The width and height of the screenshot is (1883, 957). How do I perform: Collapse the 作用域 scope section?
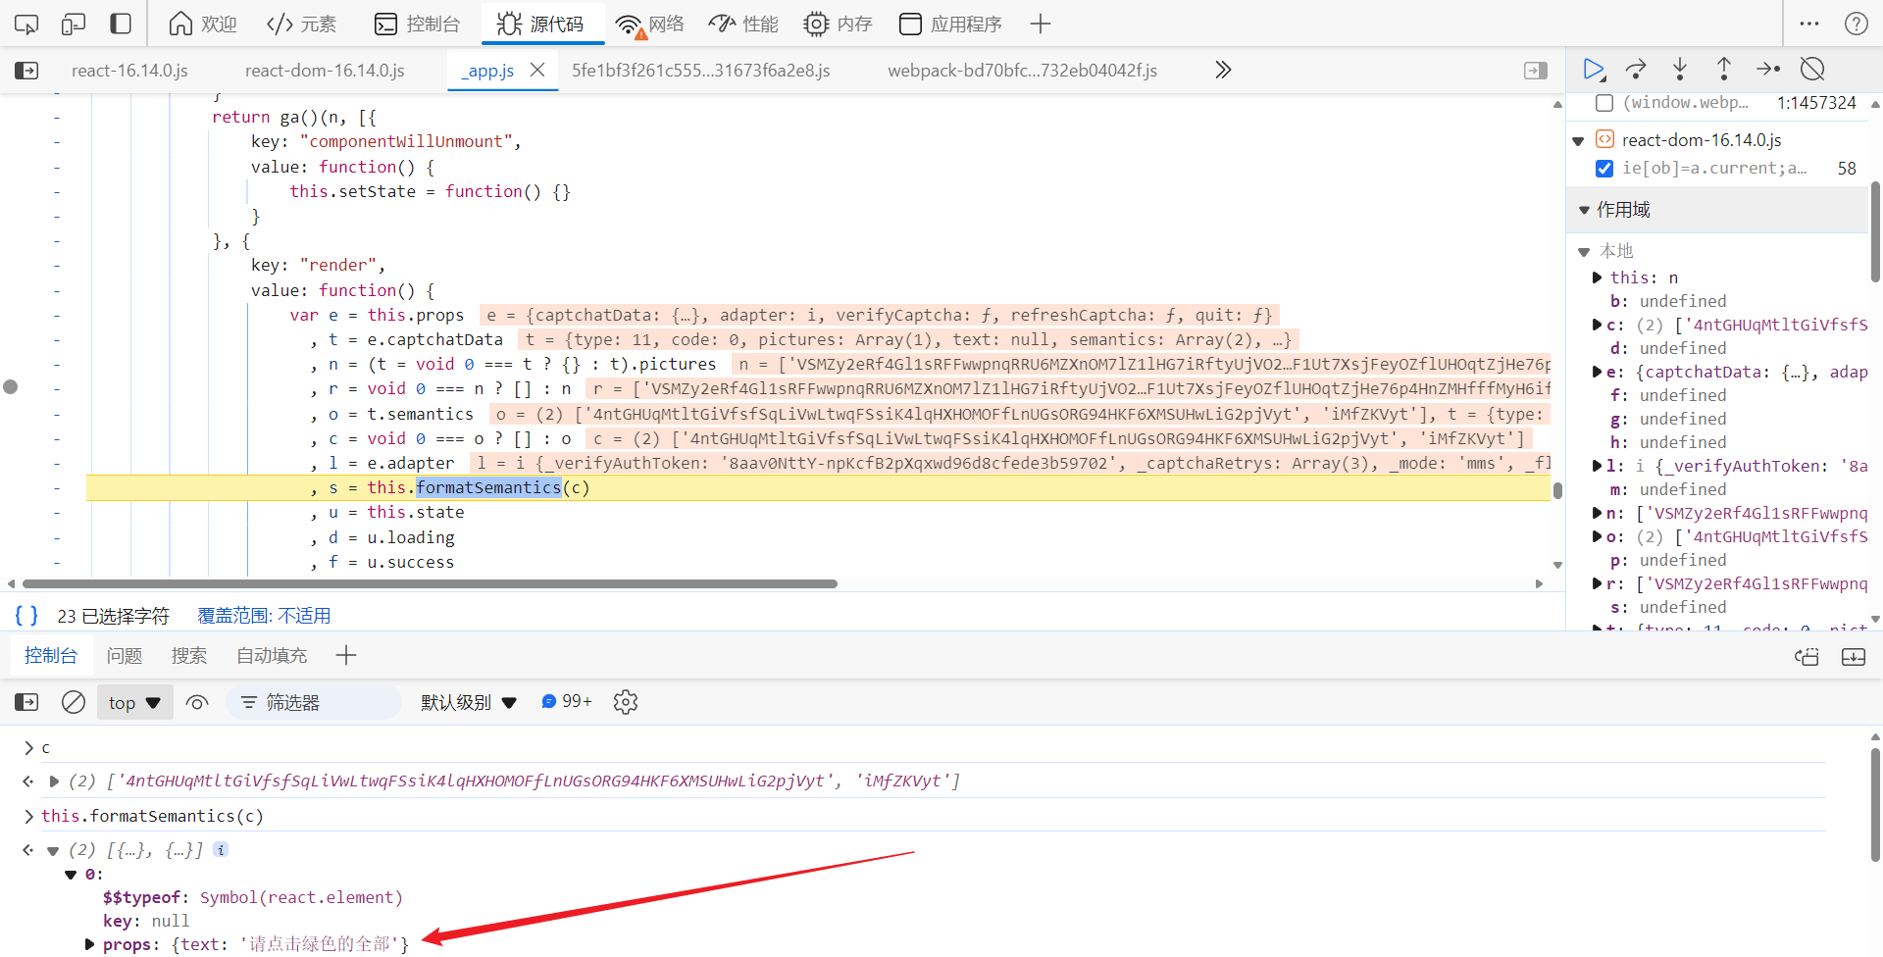point(1584,210)
